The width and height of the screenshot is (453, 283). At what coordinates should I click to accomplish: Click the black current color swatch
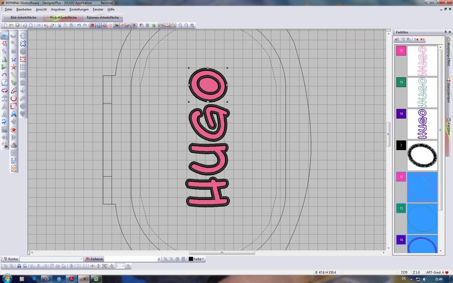(191, 259)
